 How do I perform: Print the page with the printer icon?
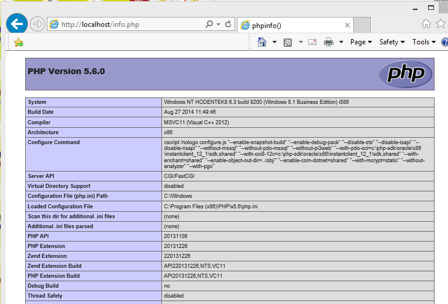(x=329, y=42)
